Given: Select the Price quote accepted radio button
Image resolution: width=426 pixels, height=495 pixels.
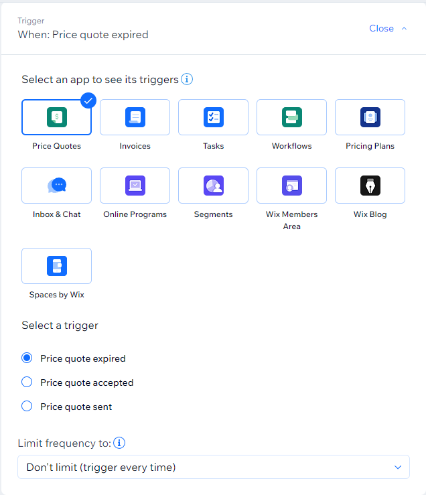Looking at the screenshot, I should point(27,382).
